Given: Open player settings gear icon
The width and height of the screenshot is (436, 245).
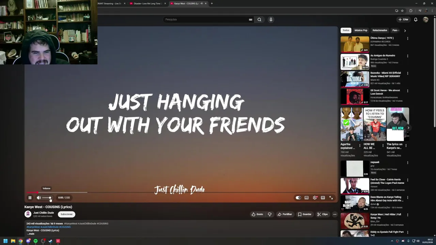Looking at the screenshot, I should pos(315,198).
